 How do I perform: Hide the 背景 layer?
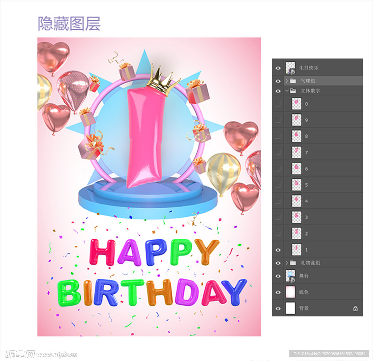click(x=278, y=308)
